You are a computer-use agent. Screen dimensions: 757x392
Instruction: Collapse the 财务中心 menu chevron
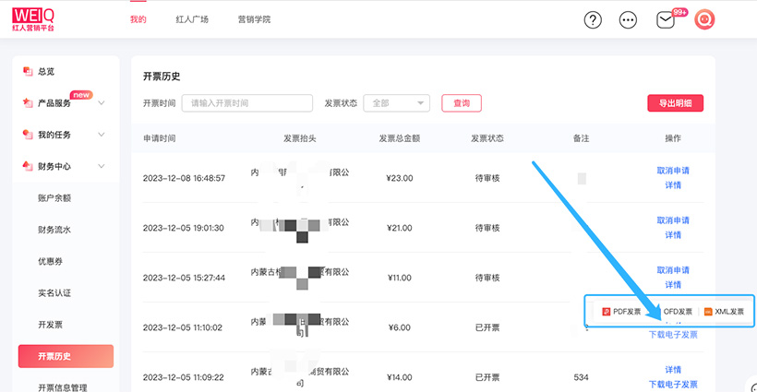102,166
